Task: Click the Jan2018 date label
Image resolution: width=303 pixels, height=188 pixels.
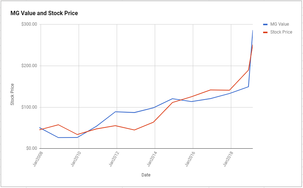Action: coord(228,159)
